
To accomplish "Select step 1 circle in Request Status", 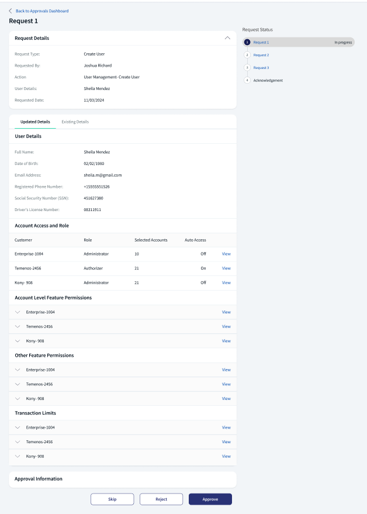I will click(247, 42).
